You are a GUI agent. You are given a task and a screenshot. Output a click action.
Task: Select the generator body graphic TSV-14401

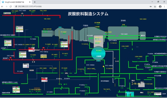pyautogui.click(x=123, y=33)
